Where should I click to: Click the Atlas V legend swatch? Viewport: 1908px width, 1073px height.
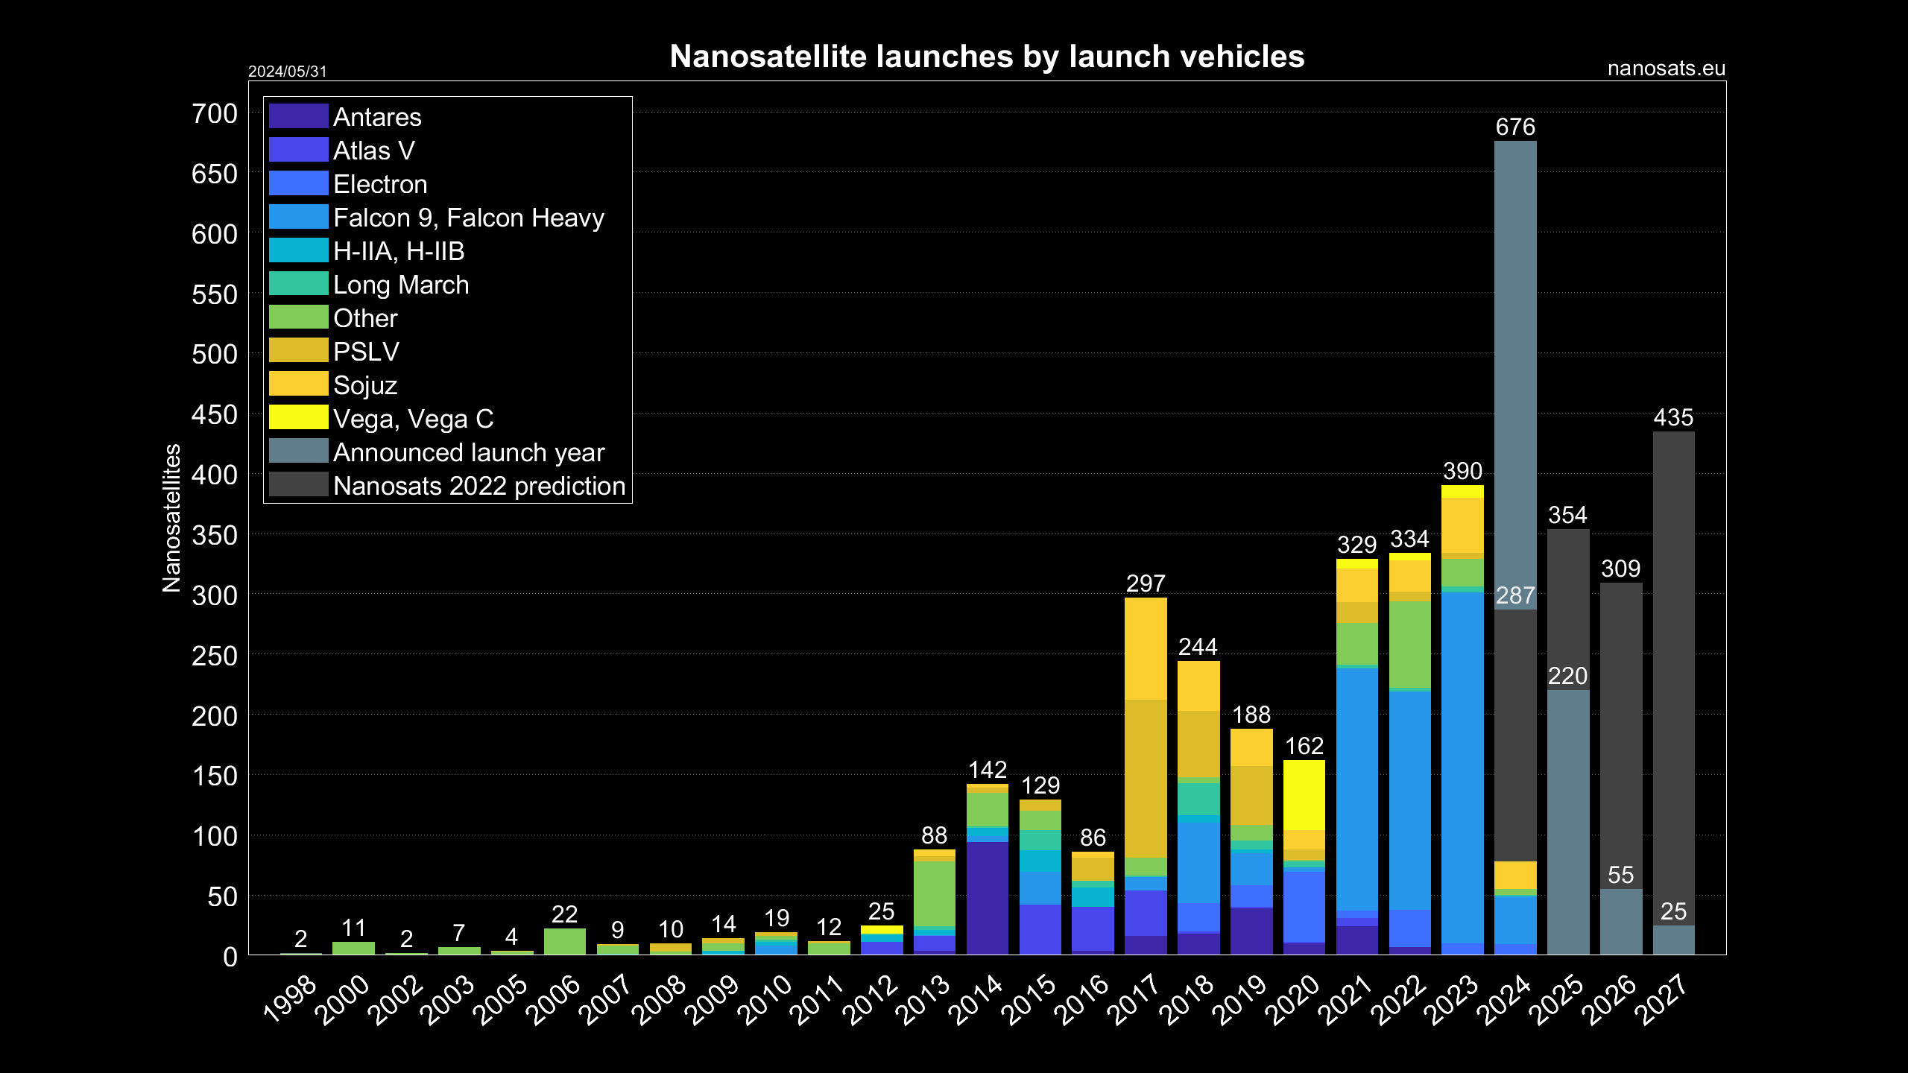coord(298,150)
